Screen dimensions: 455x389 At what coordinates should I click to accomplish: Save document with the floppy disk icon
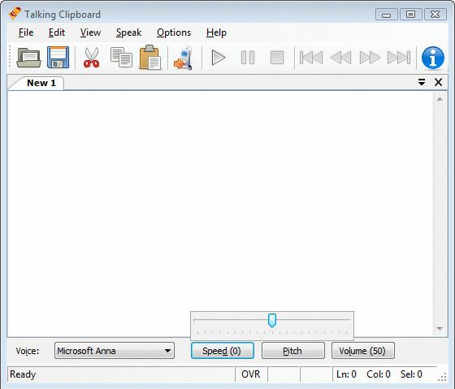click(58, 58)
